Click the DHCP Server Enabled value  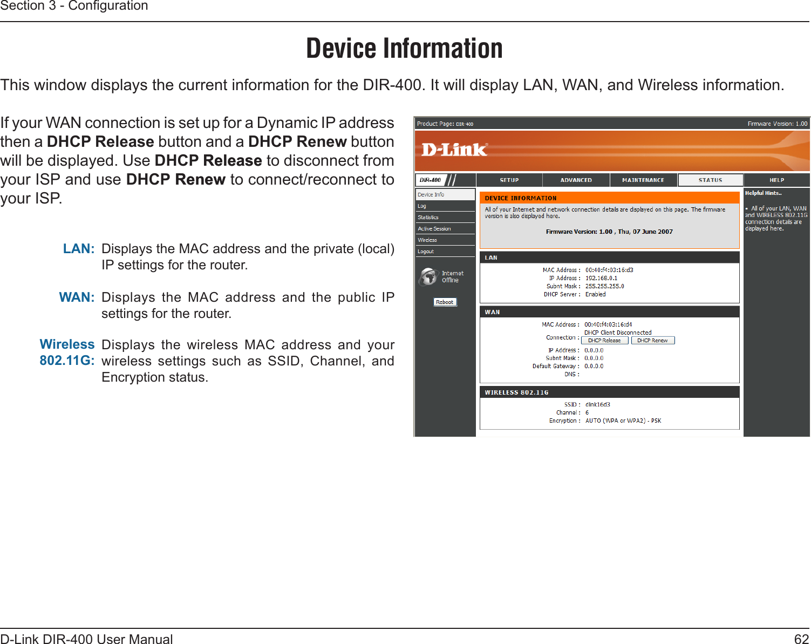pos(595,294)
